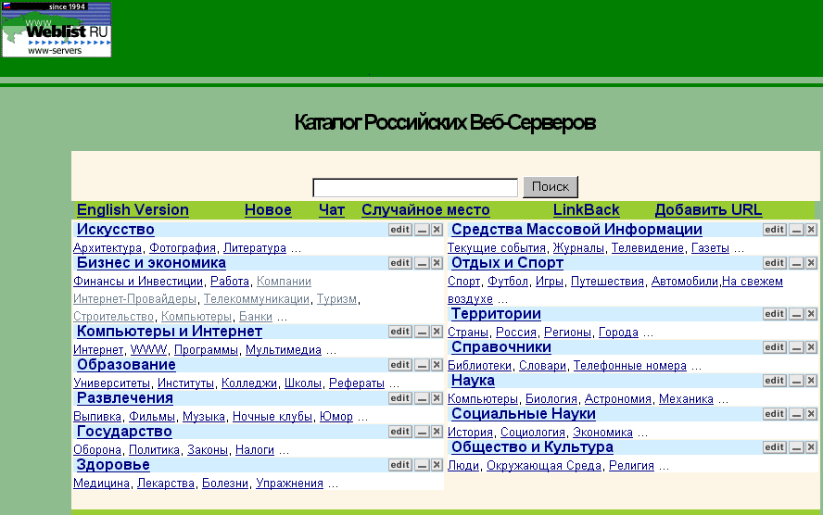Open the Ночные клубы link
Image resolution: width=823 pixels, height=515 pixels.
pos(272,417)
